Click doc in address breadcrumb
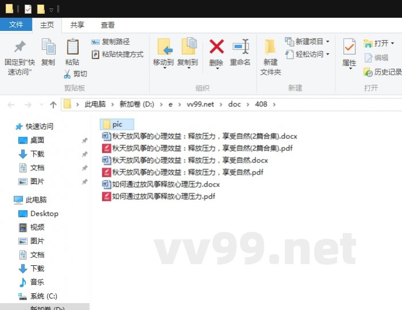This screenshot has height=310, width=402. (234, 104)
